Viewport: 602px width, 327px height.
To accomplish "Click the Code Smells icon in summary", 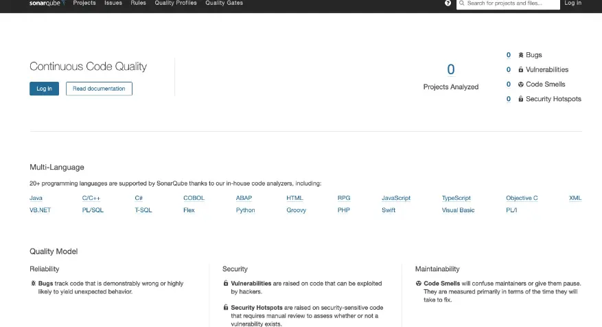I will [521, 84].
